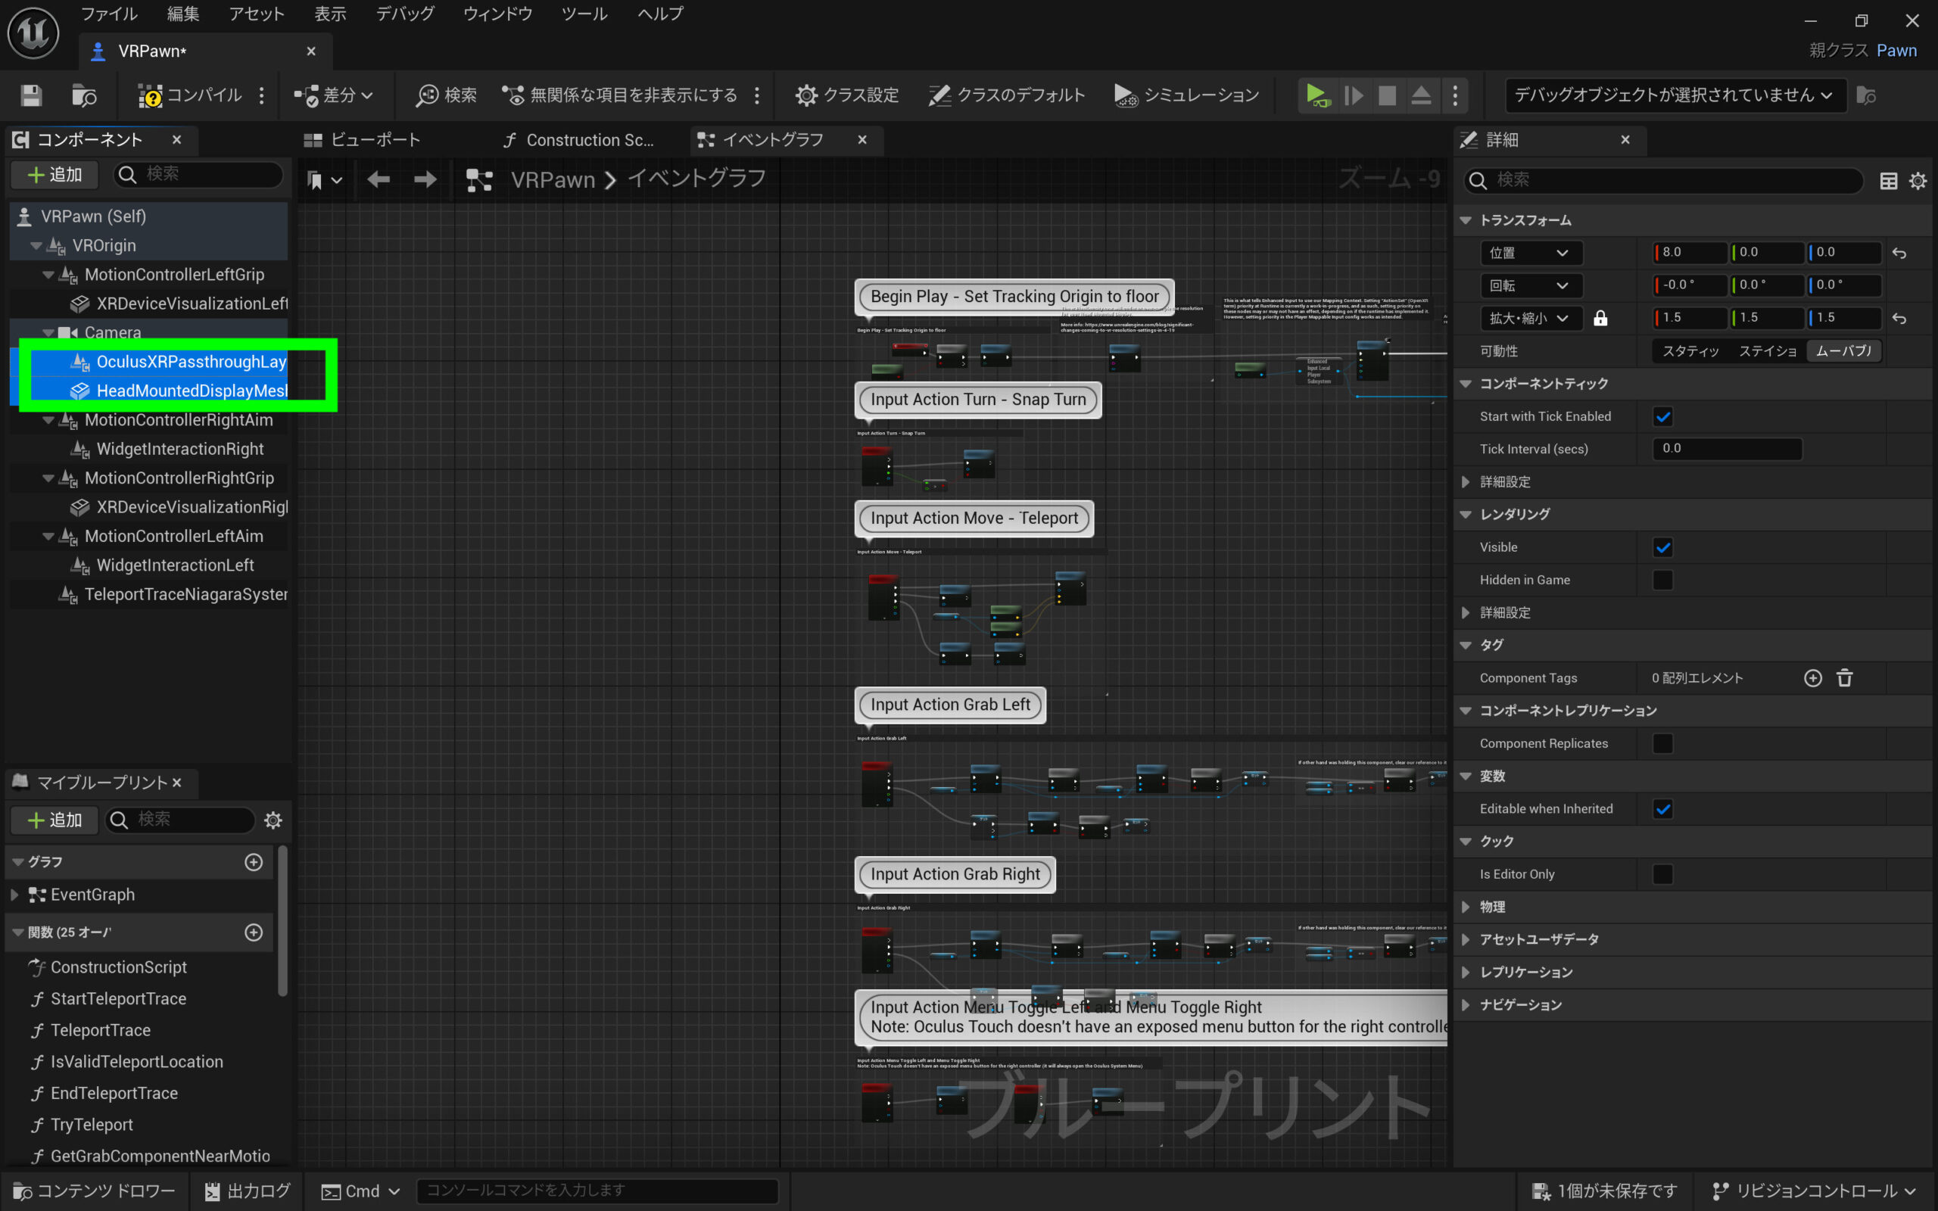Click the コンパイル button
Image resolution: width=1938 pixels, height=1211 pixels.
point(191,95)
